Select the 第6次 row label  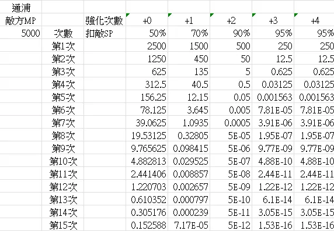click(x=63, y=109)
